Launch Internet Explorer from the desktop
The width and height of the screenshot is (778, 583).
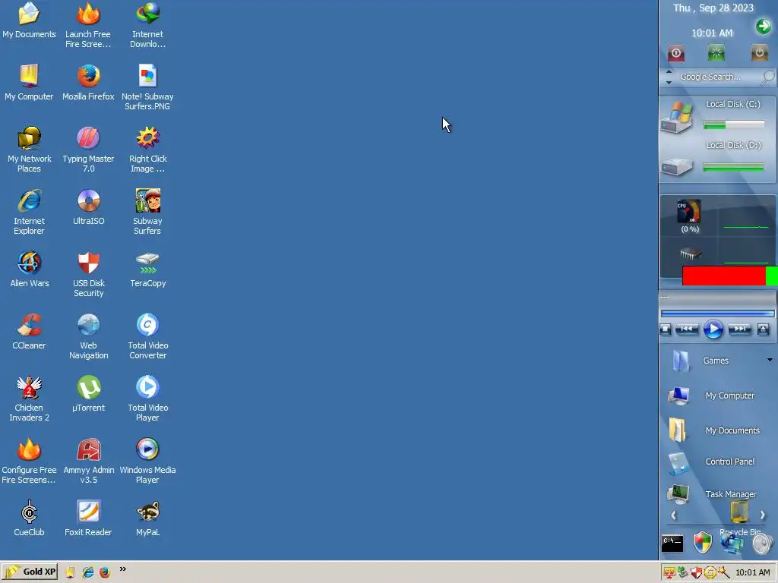[x=30, y=212]
